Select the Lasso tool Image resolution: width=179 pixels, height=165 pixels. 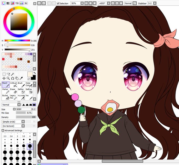pyautogui.click(x=8, y=74)
